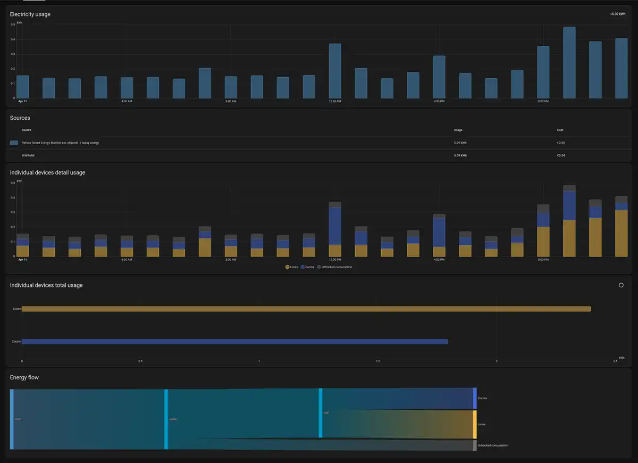The image size is (638, 463).
Task: Select the Home node in Energy flow
Action: 166,419
